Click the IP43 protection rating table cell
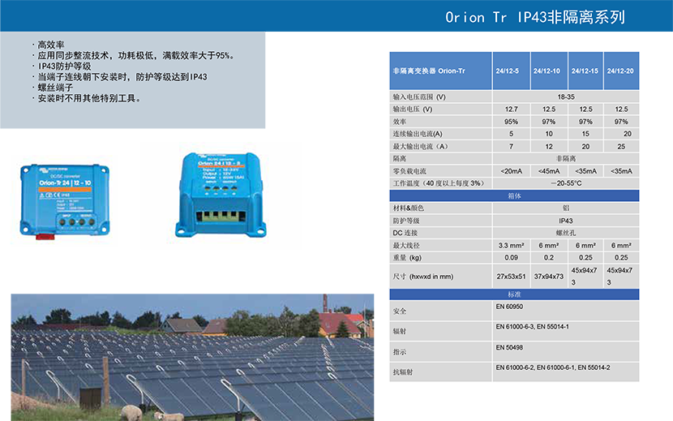This screenshot has height=421, width=673. (566, 220)
